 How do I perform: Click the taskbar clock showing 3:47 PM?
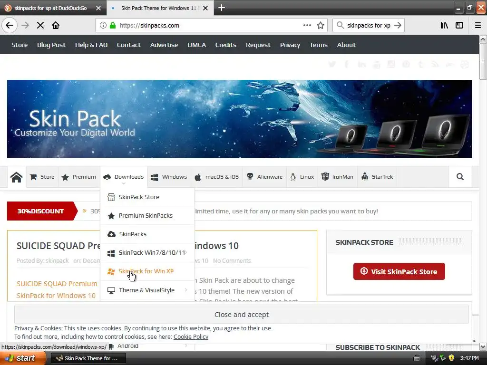(x=469, y=358)
